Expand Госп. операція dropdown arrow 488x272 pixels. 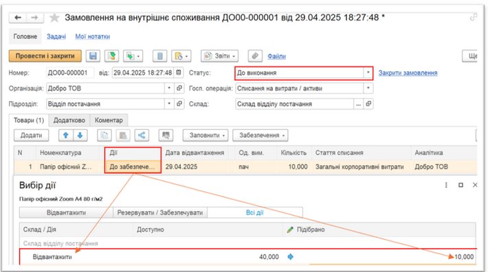pyautogui.click(x=368, y=88)
